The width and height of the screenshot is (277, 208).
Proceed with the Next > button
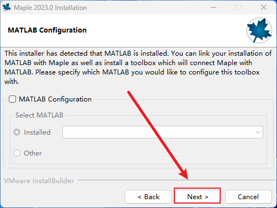(x=197, y=196)
